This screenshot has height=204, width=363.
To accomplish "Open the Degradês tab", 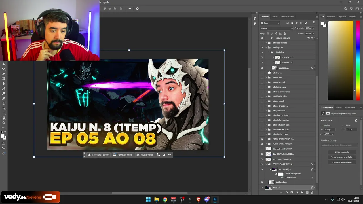I will click(x=342, y=16).
